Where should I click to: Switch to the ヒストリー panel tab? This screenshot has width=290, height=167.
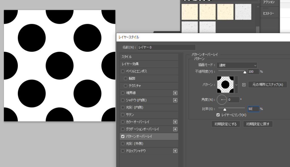pyautogui.click(x=269, y=13)
